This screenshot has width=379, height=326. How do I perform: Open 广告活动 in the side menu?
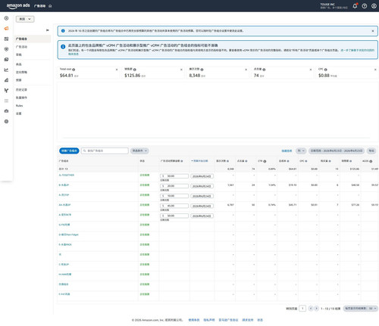tap(21, 47)
